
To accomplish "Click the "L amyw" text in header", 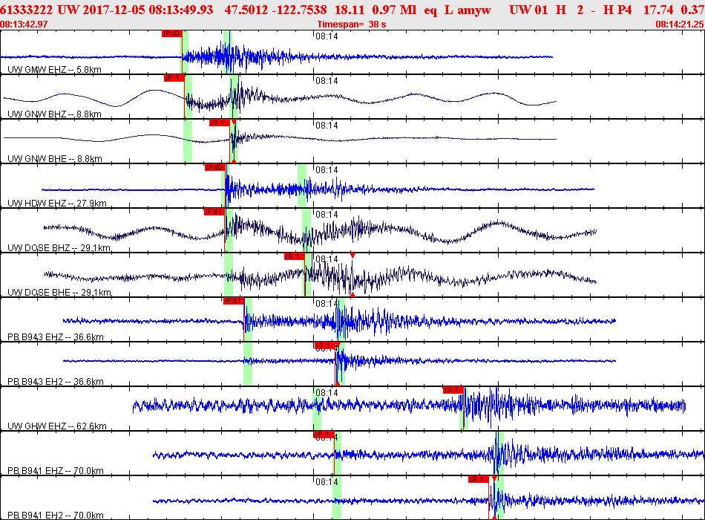I will pos(468,10).
